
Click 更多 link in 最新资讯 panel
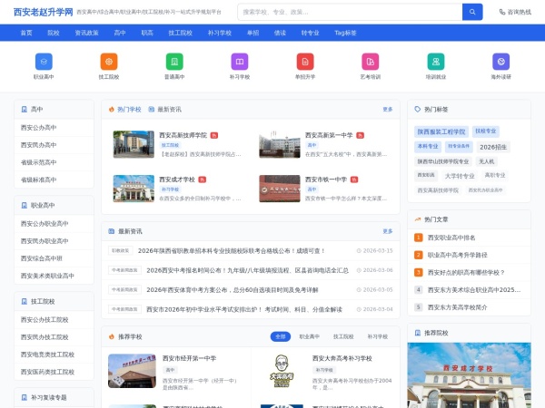(388, 231)
